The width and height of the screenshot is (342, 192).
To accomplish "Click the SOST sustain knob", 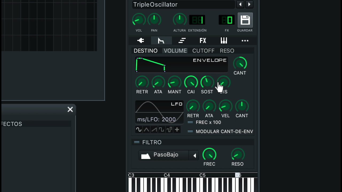I will tap(207, 82).
